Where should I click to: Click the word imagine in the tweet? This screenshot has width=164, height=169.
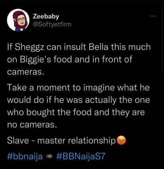pyautogui.click(x=99, y=88)
